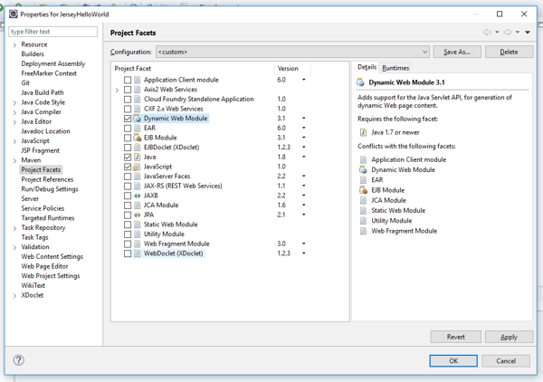Select Deployment Assembly in the sidebar
Screen dimensions: 543x382
pos(53,63)
